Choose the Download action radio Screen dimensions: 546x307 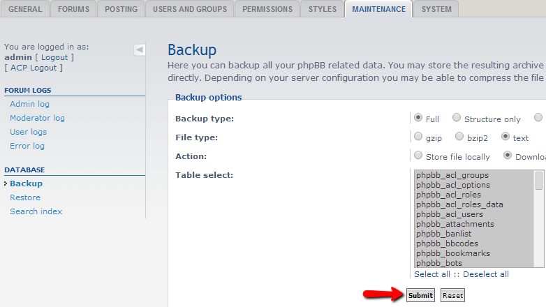point(508,155)
